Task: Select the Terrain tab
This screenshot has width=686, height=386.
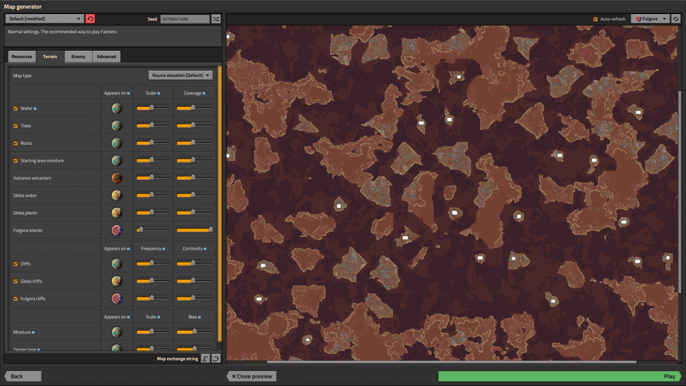Action: [50, 57]
